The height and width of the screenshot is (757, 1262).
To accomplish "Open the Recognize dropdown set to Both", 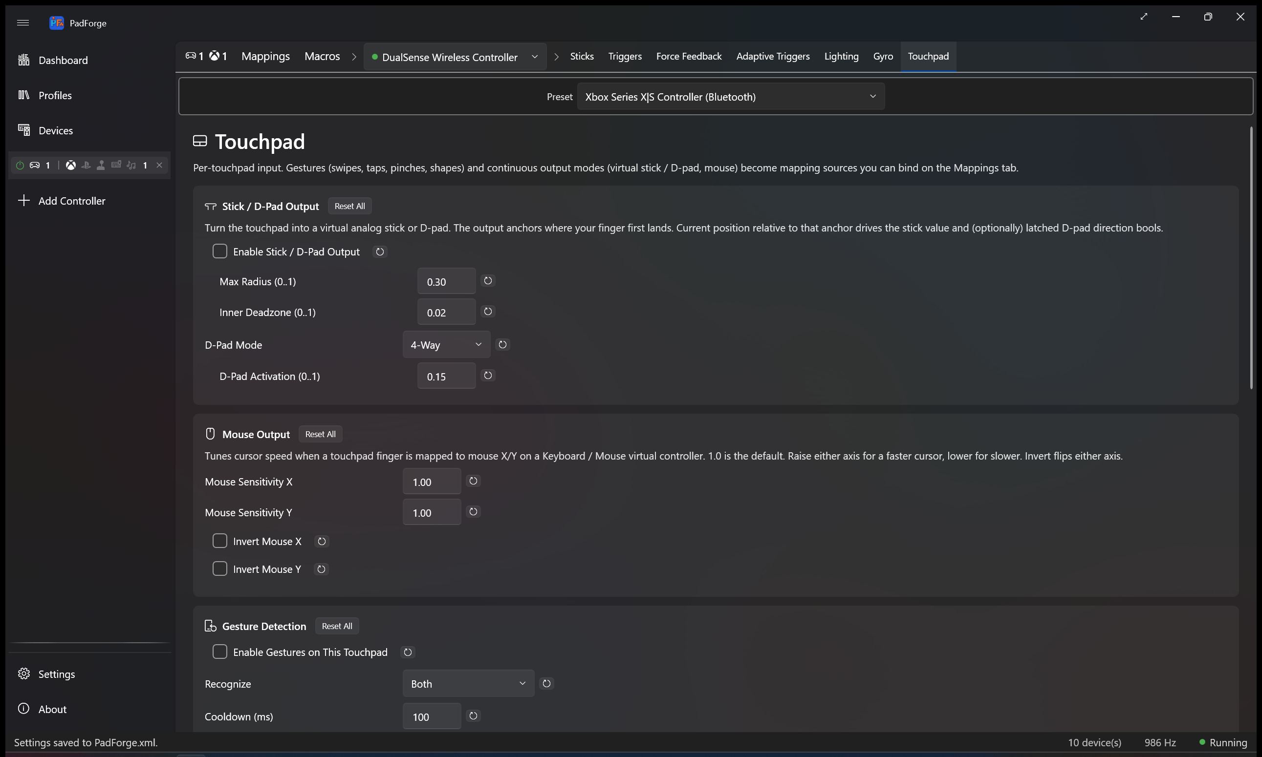I will 468,684.
